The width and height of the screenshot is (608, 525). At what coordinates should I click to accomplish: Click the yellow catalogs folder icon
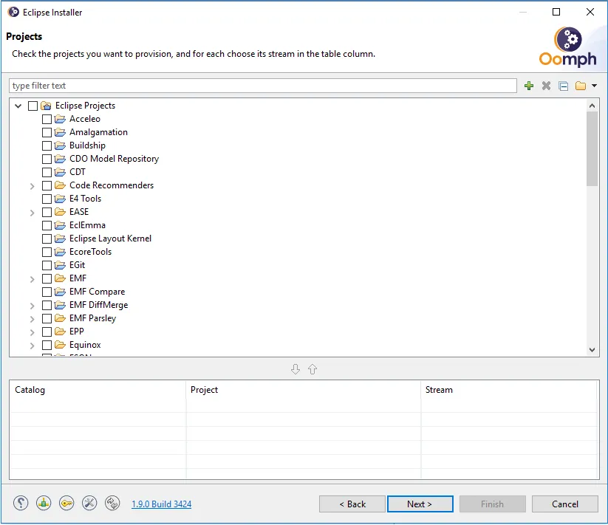click(581, 86)
